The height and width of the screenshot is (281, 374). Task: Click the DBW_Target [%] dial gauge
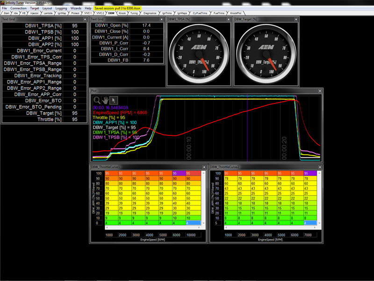pyautogui.click(x=266, y=54)
